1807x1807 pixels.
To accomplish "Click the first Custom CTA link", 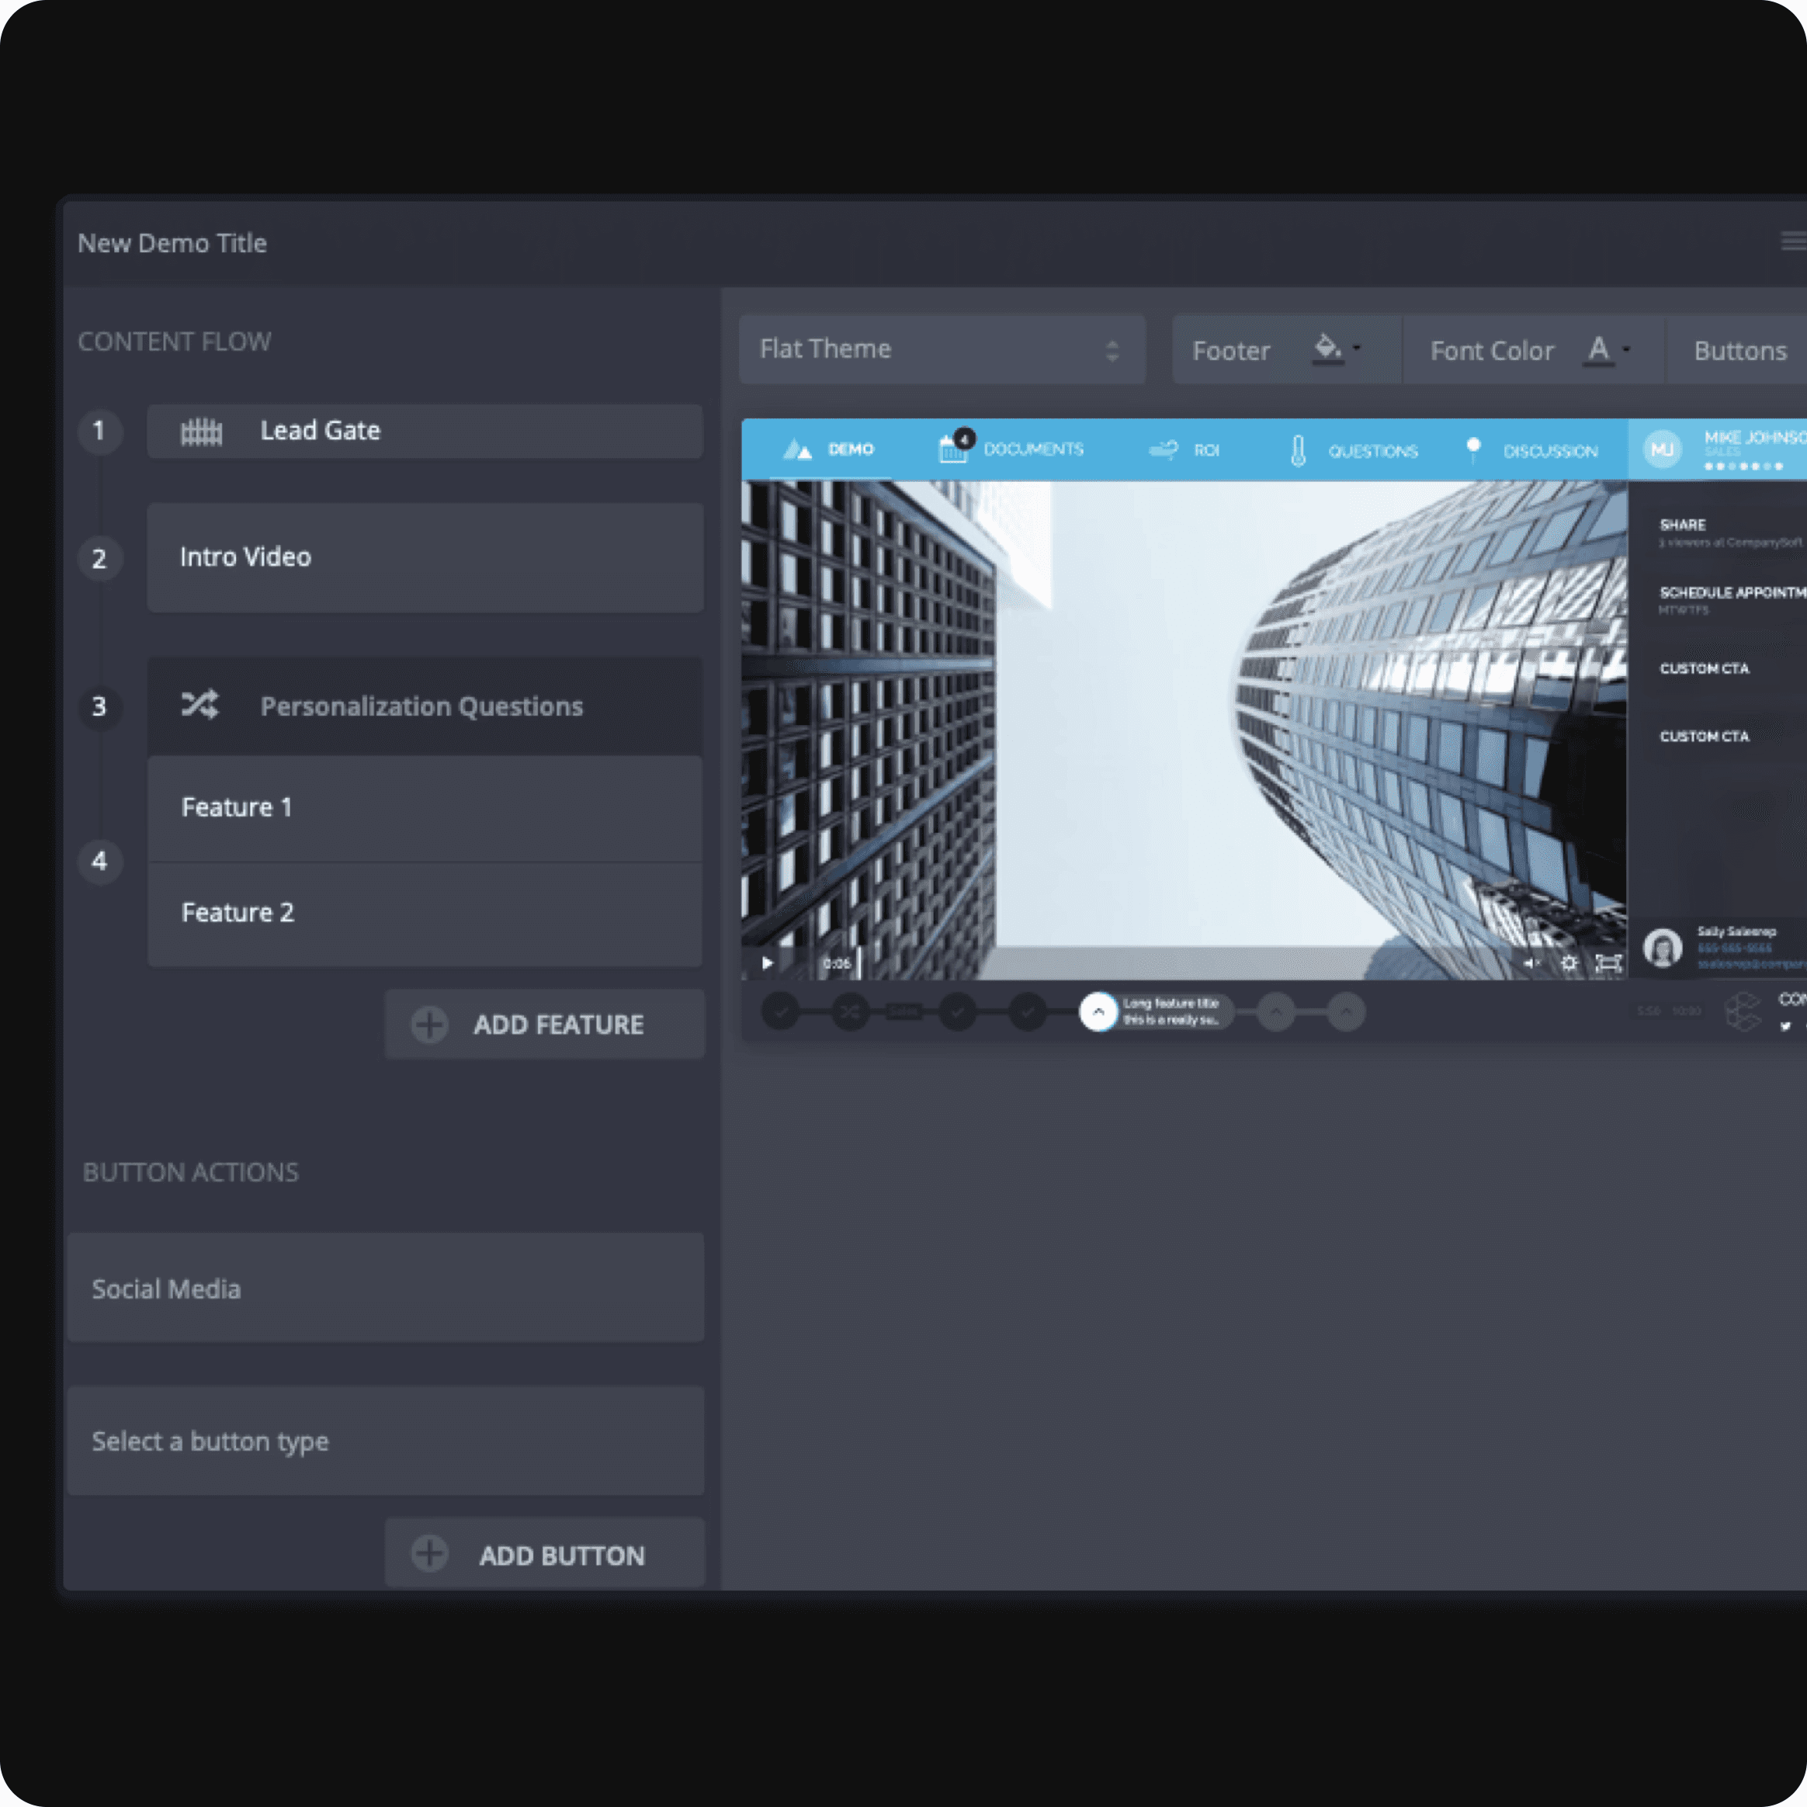I will (1704, 669).
